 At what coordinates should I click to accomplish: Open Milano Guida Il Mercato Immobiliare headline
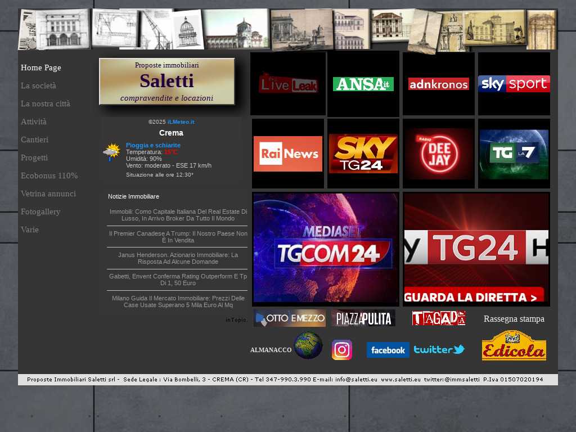[178, 301]
